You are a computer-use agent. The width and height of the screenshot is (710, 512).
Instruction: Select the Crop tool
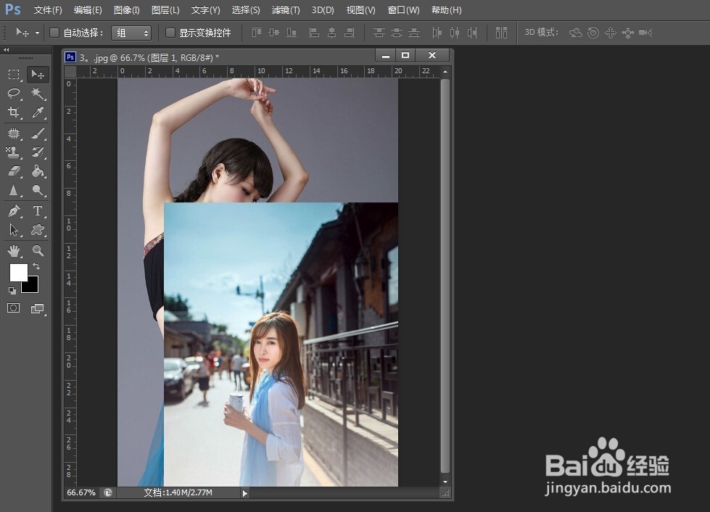click(14, 112)
